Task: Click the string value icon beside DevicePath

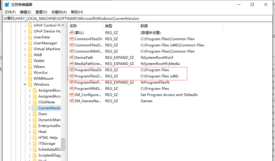Action: (71, 58)
